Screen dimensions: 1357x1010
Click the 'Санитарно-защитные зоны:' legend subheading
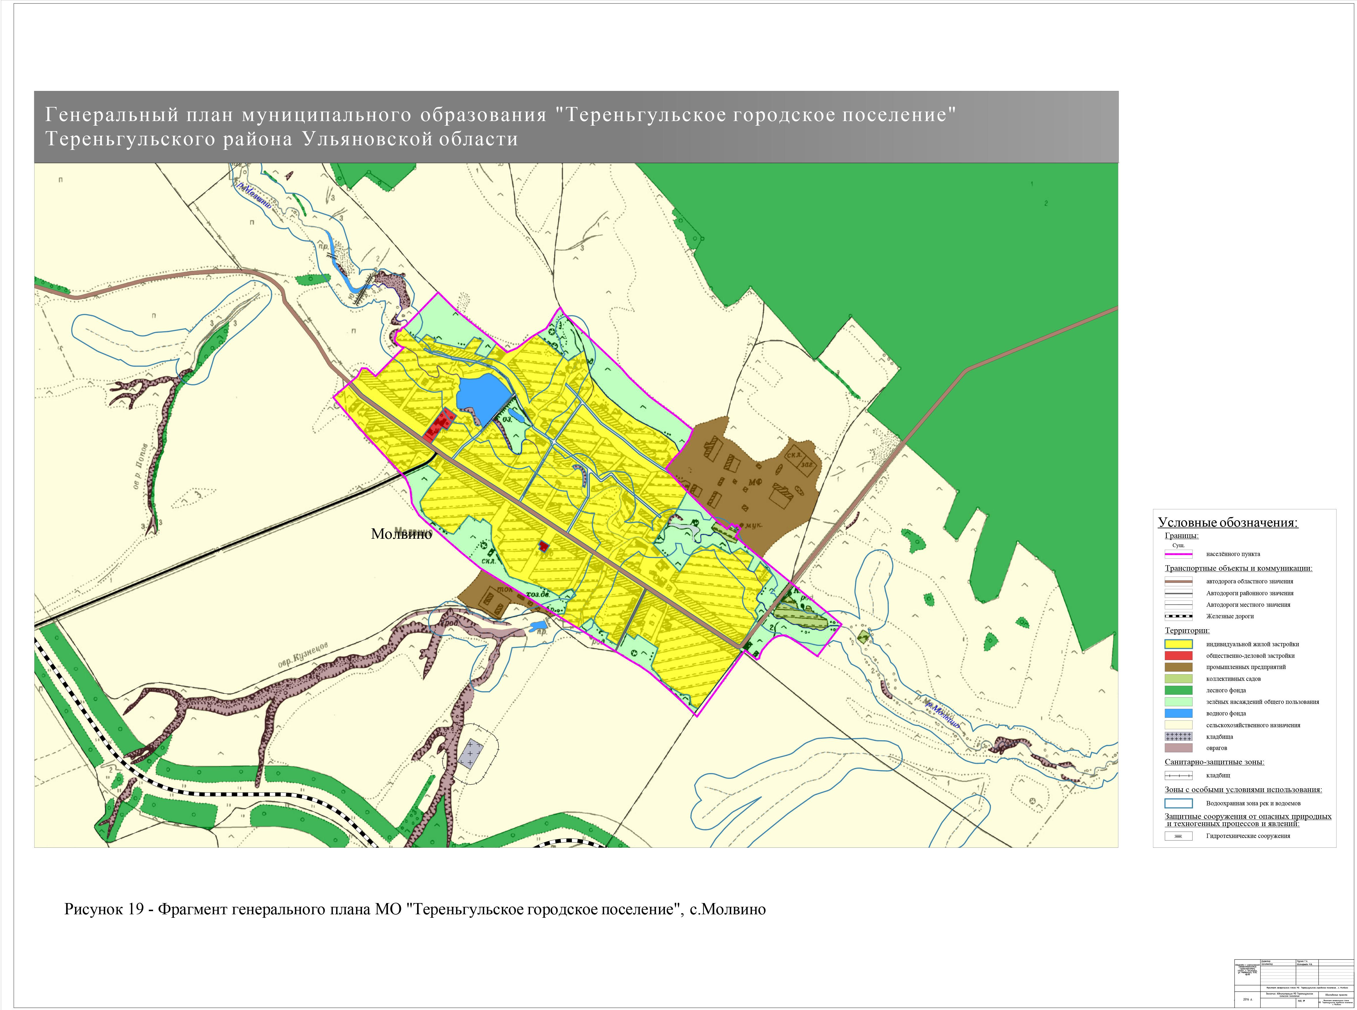tap(1215, 762)
